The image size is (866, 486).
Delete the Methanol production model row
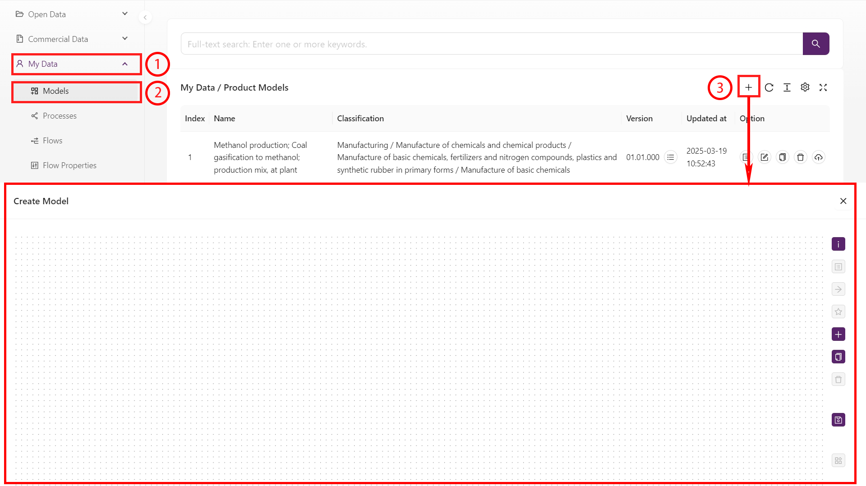coord(801,157)
